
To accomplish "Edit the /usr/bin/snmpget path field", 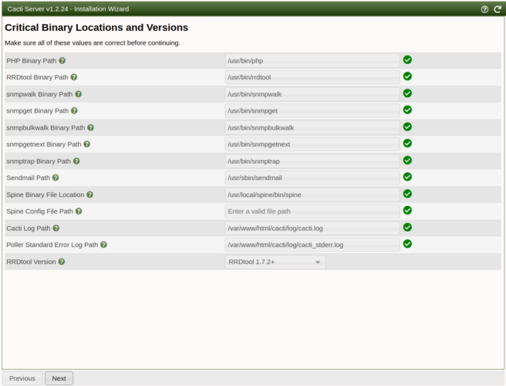I will coord(312,111).
